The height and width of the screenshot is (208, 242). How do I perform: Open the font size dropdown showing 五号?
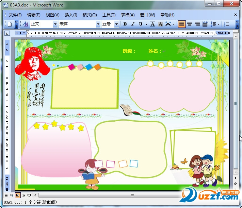click(116, 24)
